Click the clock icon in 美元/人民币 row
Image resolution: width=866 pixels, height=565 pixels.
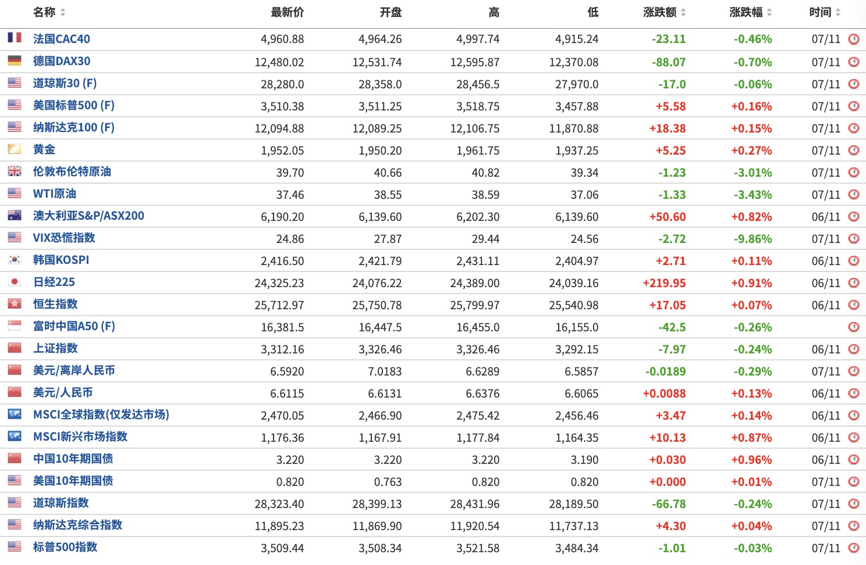pos(854,393)
